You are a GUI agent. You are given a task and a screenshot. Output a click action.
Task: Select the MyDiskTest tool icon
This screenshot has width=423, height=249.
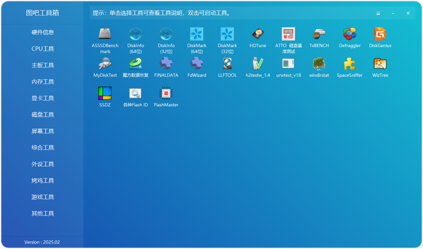(x=105, y=64)
